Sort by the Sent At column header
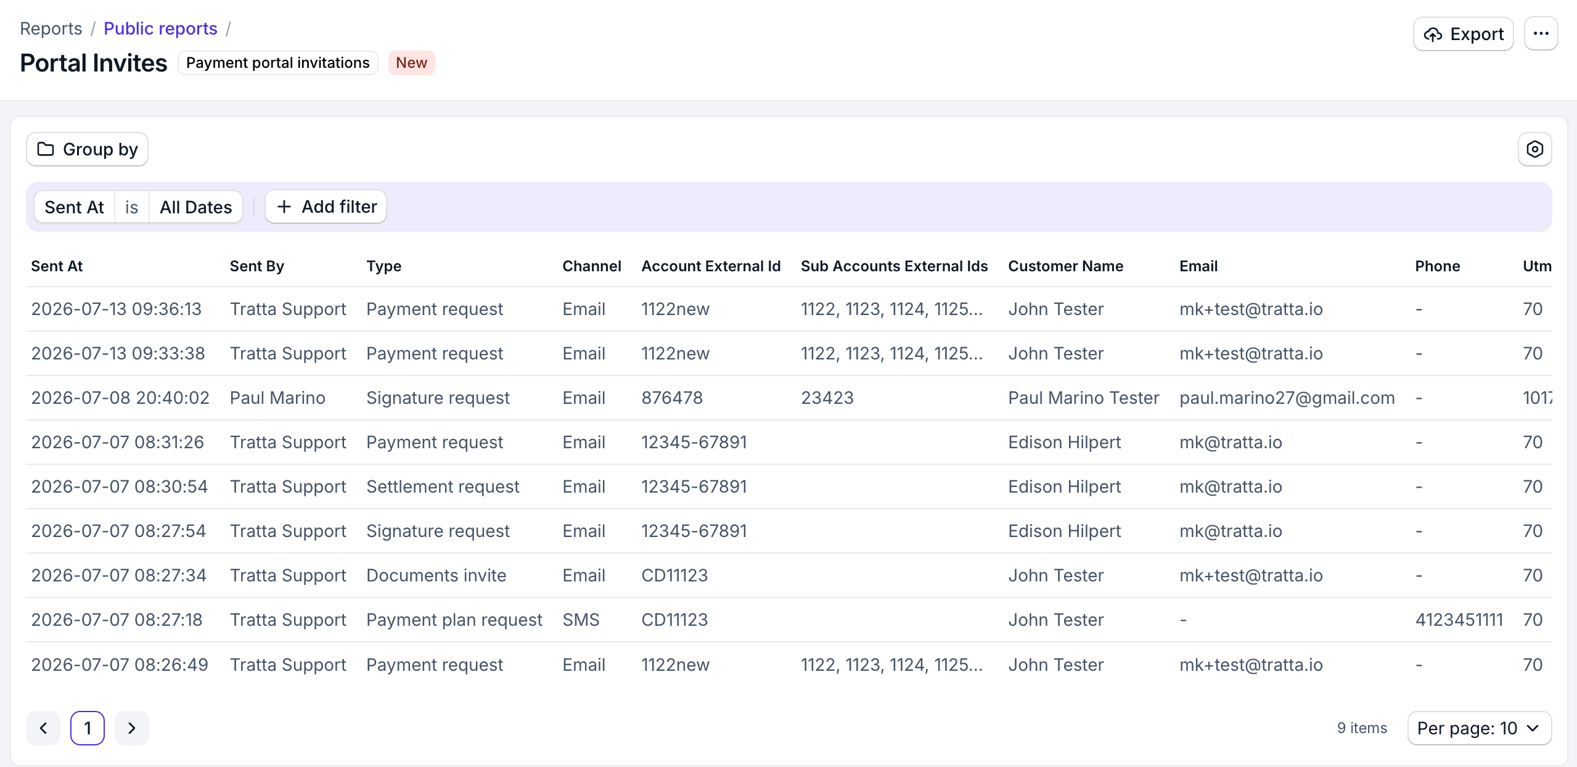1577x767 pixels. 57,266
